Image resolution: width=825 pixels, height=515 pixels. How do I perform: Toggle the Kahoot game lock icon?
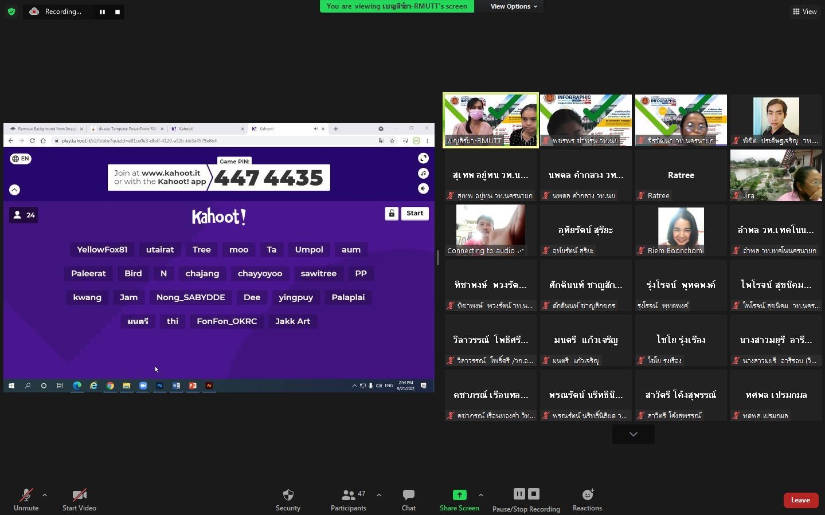click(392, 213)
